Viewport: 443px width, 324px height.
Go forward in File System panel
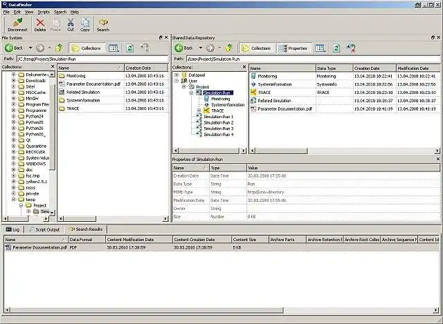(40, 48)
